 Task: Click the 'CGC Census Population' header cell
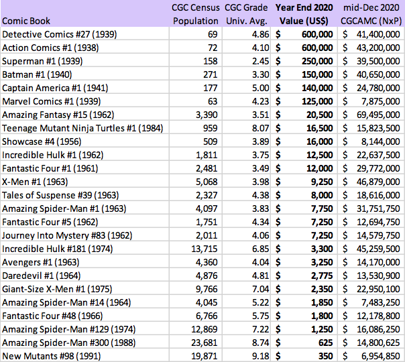[x=196, y=14]
